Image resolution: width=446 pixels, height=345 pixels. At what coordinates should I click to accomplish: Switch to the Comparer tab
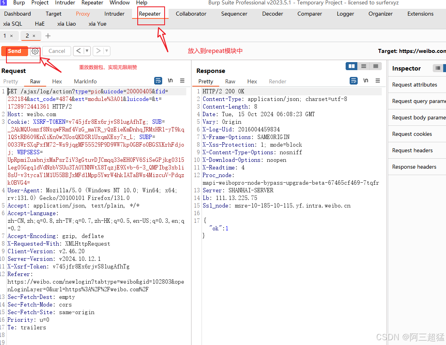310,14
